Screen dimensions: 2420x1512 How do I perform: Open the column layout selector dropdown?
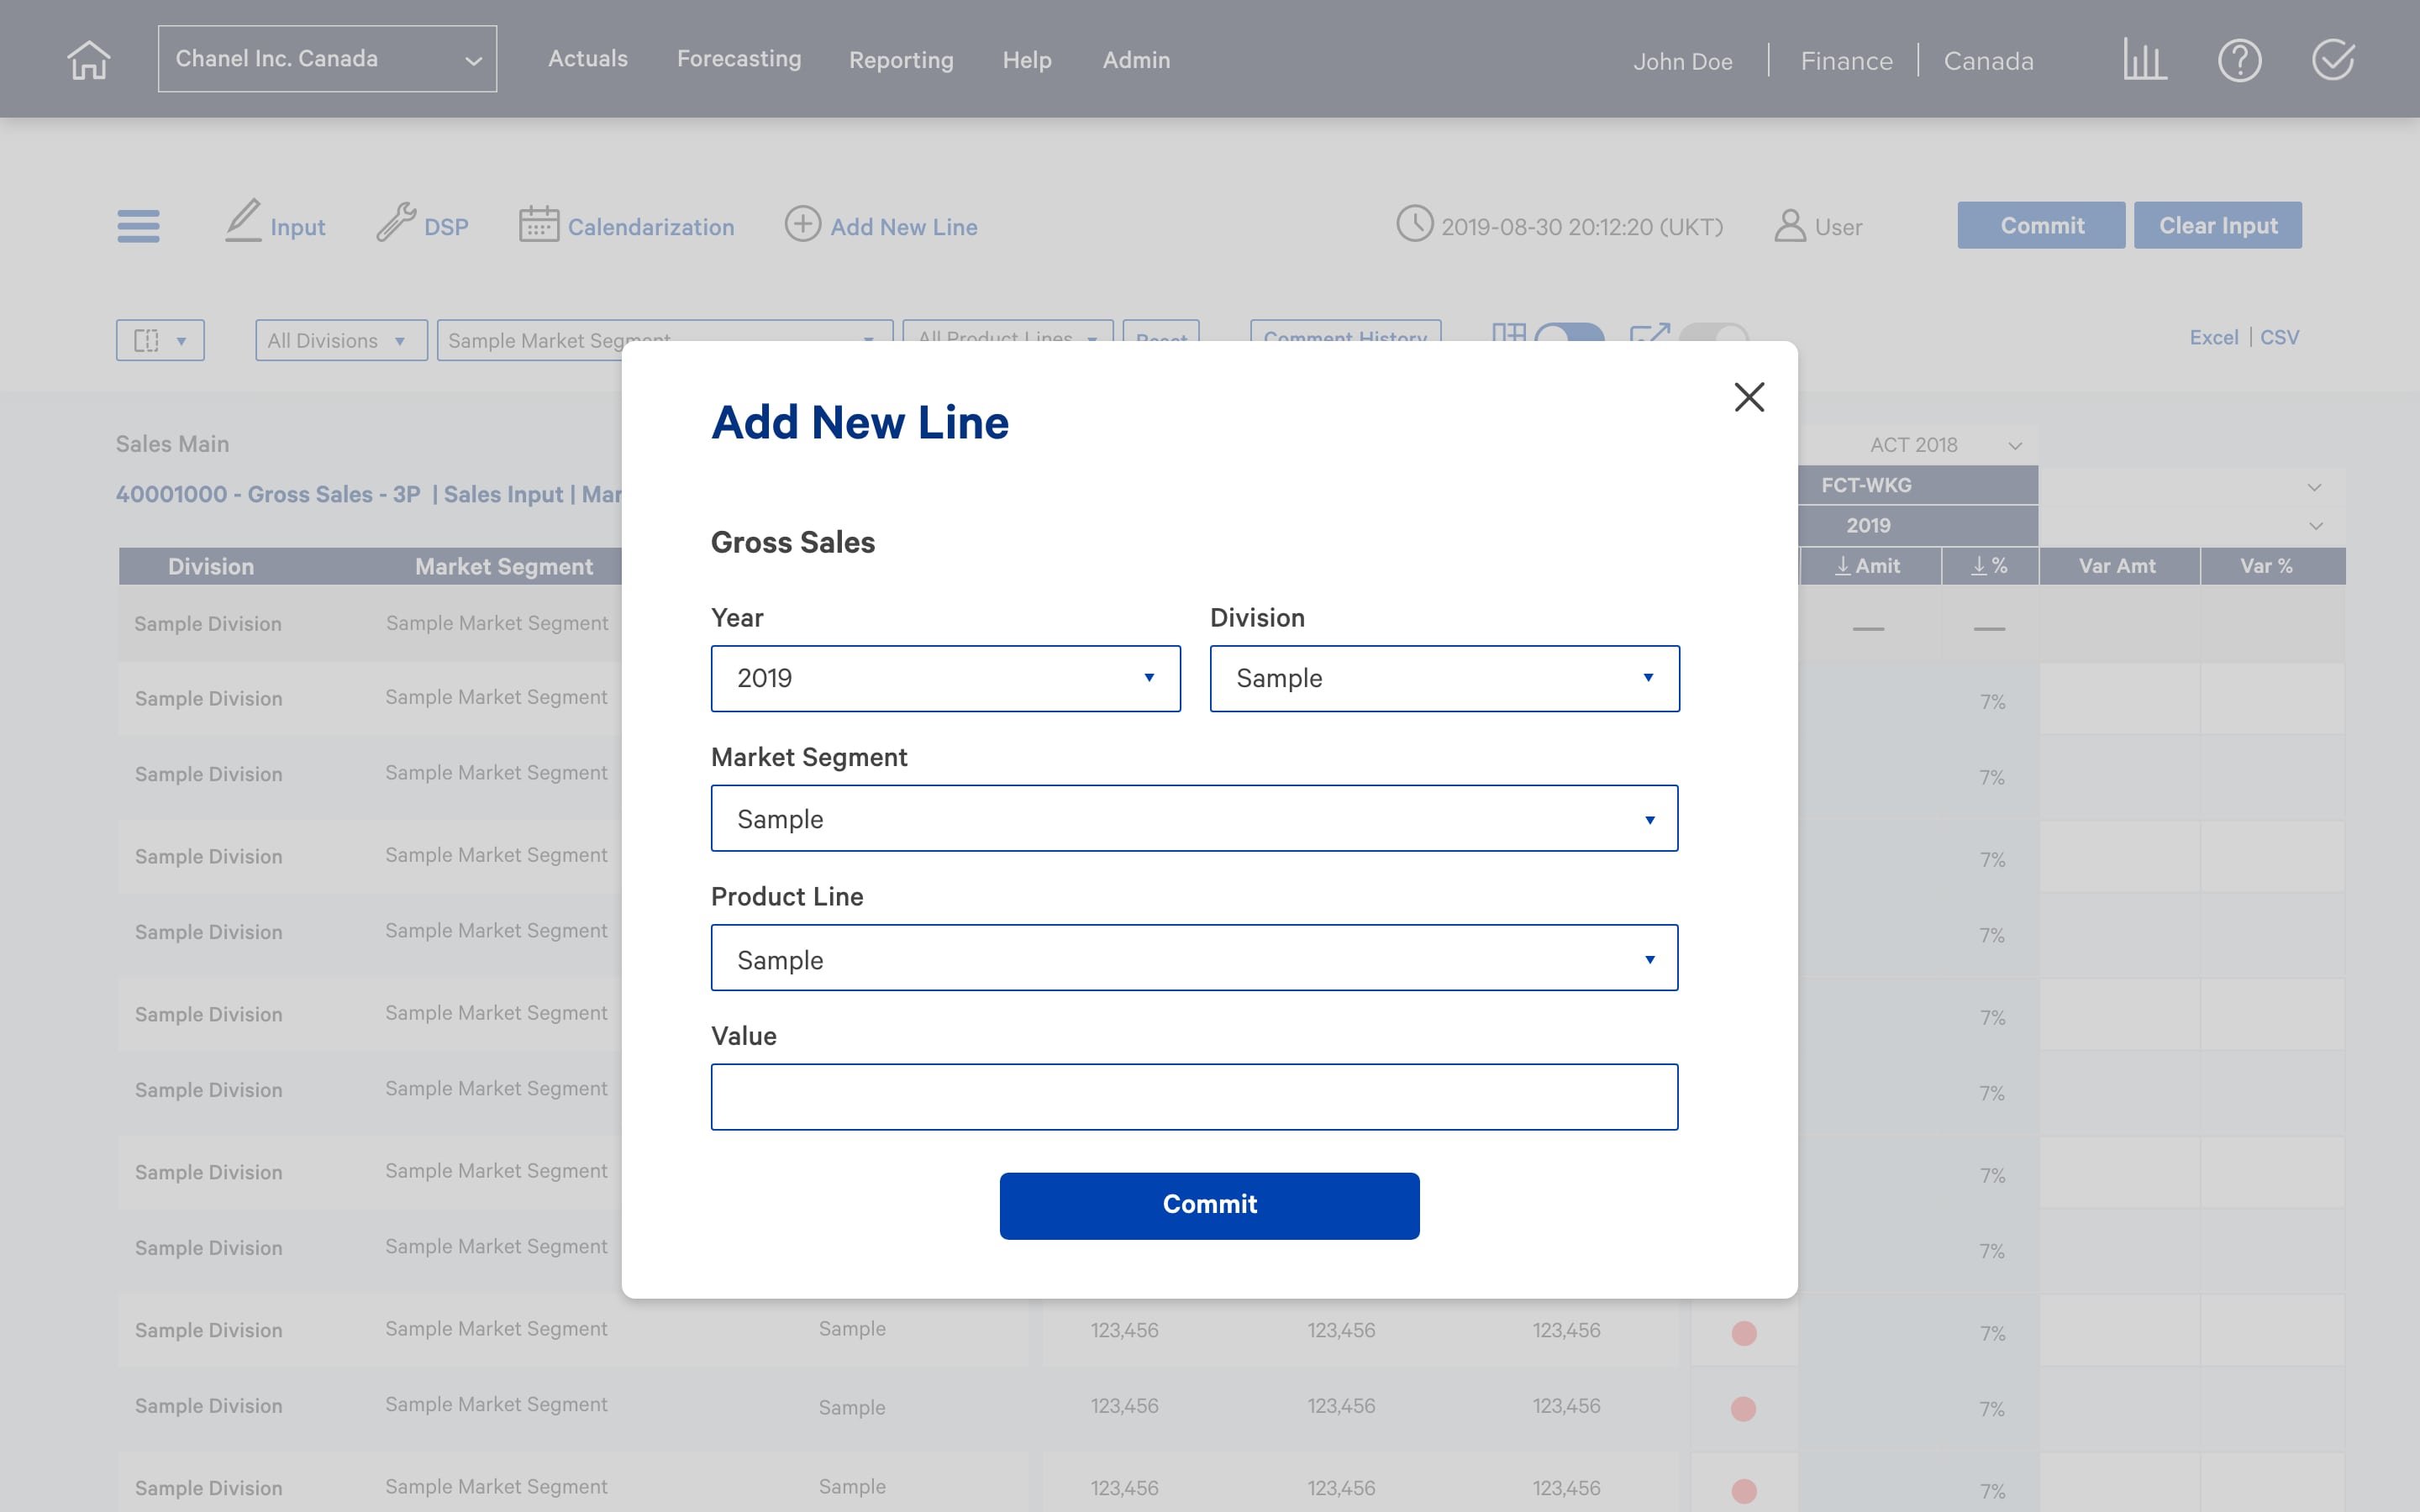(160, 340)
